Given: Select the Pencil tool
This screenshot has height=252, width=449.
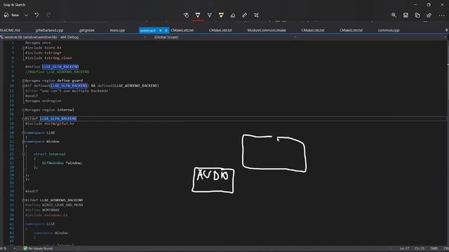Looking at the screenshot, I should (210, 15).
